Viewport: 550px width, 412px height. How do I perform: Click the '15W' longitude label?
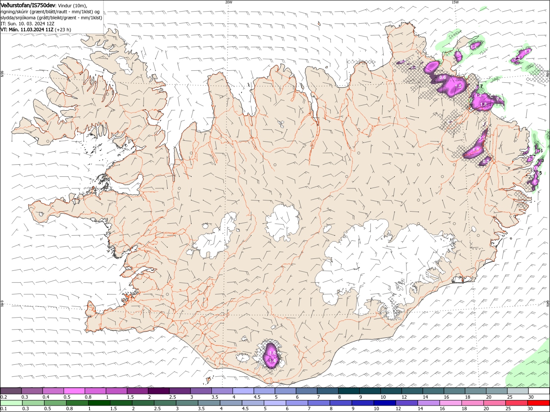pos(455,2)
